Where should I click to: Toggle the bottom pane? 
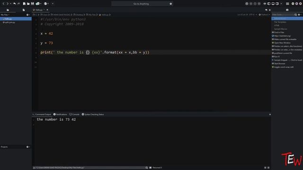pos(273,4)
